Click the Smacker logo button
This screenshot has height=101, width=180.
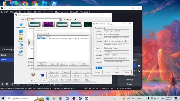click(42, 75)
